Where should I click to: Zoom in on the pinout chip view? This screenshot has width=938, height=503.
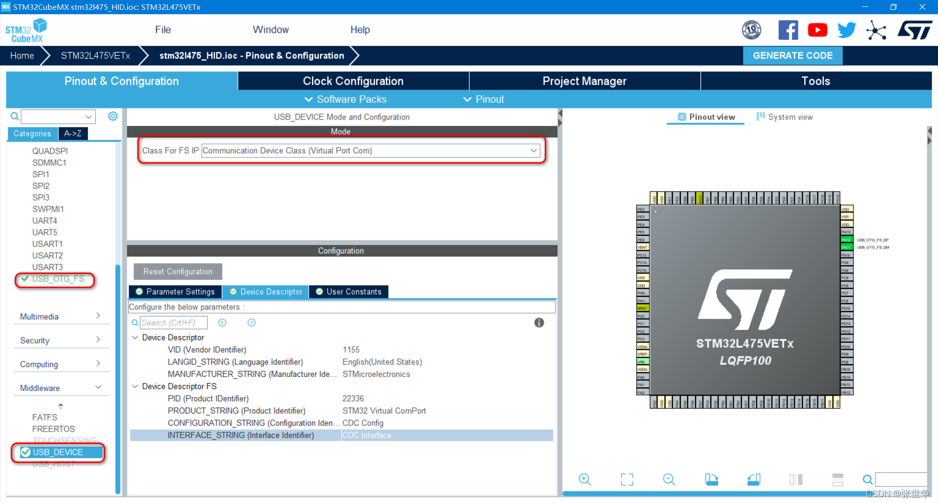[585, 480]
